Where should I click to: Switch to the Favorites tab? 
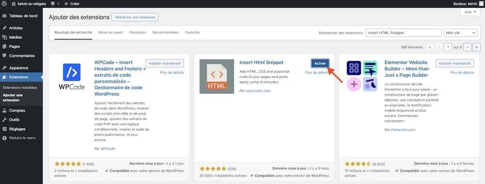(193, 32)
